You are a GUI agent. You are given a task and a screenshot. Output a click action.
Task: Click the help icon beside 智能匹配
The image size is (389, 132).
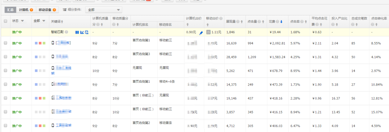(x=66, y=32)
